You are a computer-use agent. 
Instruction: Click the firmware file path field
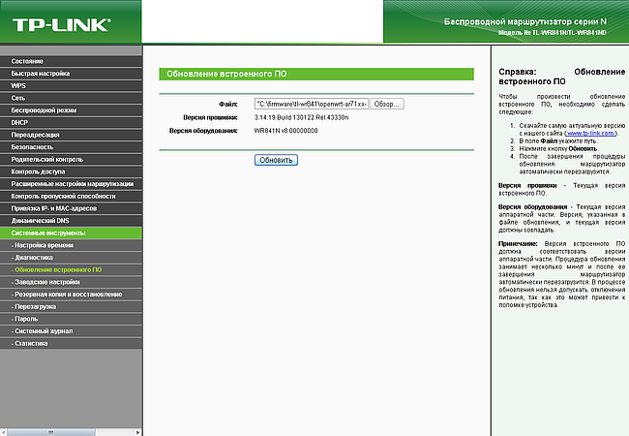tap(311, 104)
